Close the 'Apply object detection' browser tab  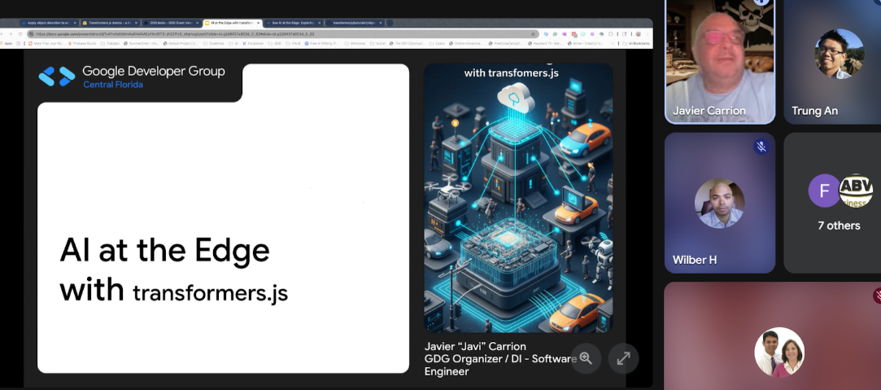(75, 23)
